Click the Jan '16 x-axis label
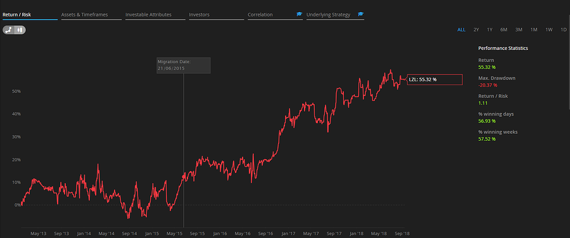 220,234
